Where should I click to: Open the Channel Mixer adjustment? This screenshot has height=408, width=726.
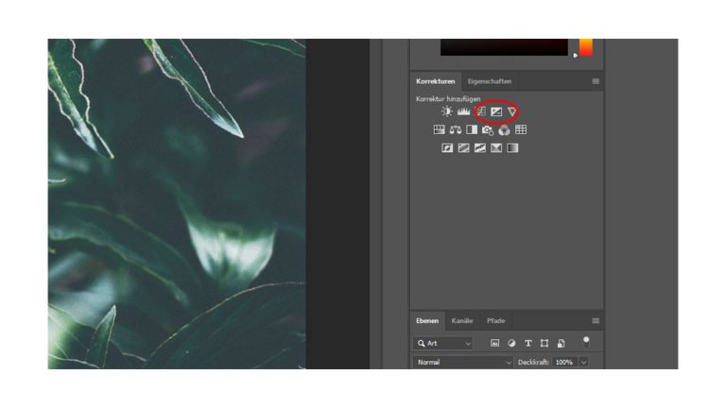(504, 130)
